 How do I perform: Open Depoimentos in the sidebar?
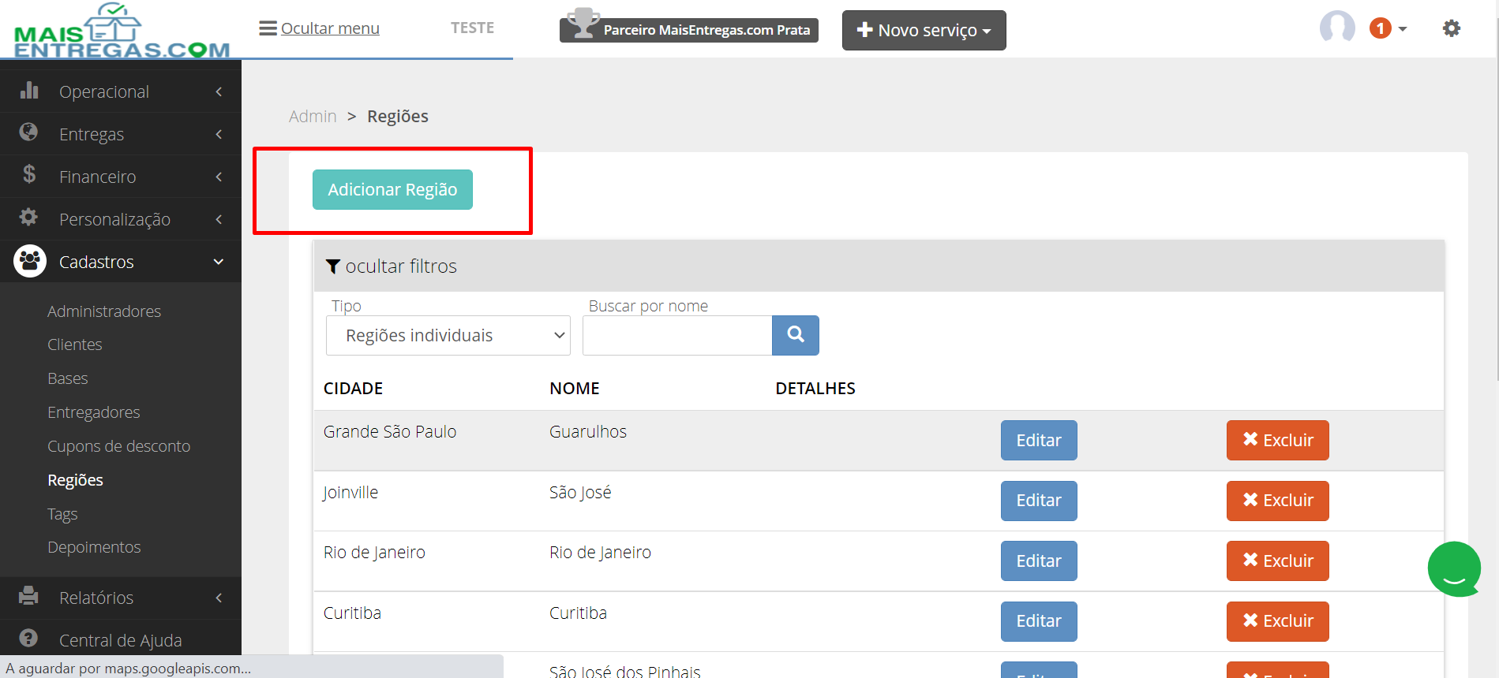click(94, 547)
